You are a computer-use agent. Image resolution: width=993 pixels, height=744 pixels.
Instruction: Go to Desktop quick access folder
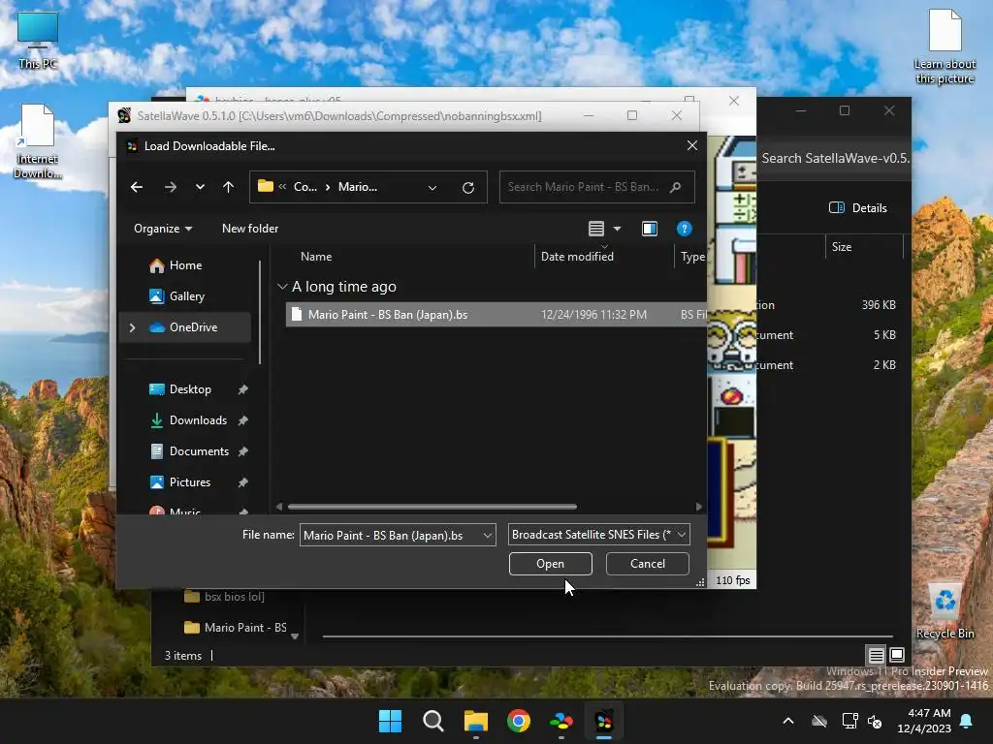coord(190,389)
